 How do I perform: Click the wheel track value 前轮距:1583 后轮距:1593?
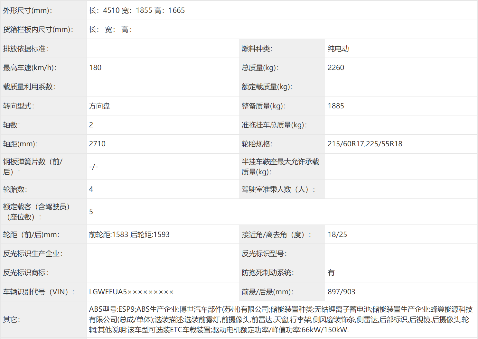129,235
